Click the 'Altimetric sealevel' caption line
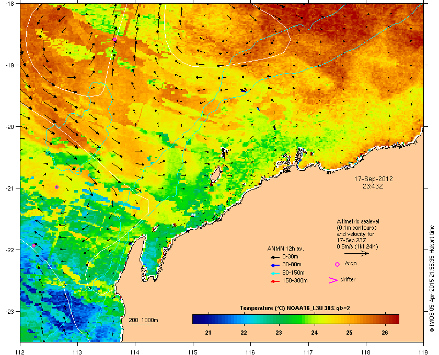Screen dimensions: 439x355 point(358,221)
